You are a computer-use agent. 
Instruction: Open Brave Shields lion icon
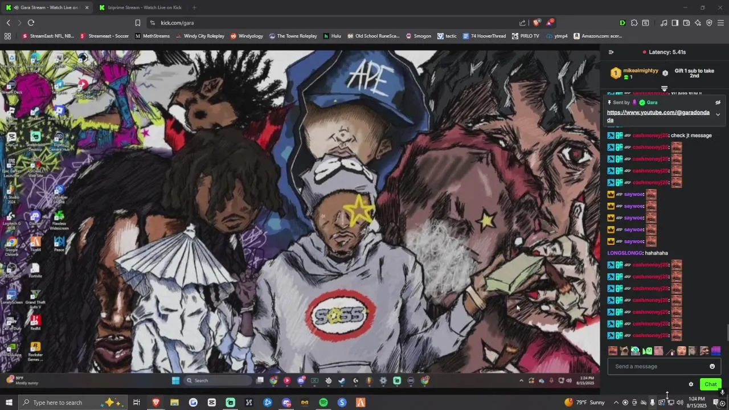(536, 23)
